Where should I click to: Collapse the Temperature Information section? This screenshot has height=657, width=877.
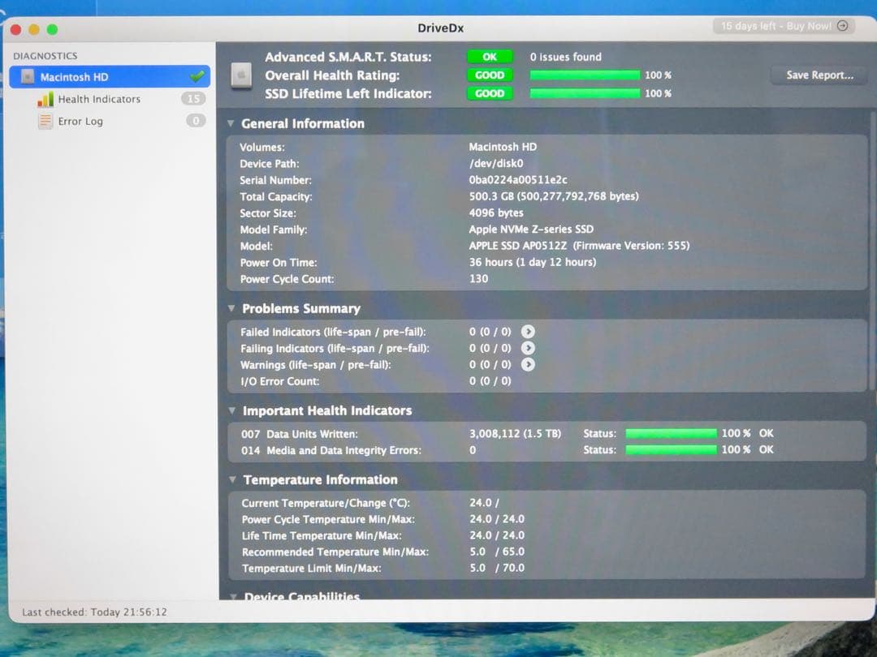231,479
